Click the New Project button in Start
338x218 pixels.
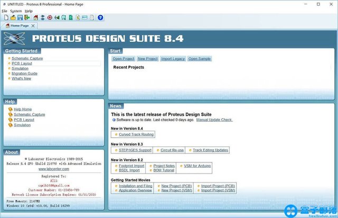click(148, 59)
